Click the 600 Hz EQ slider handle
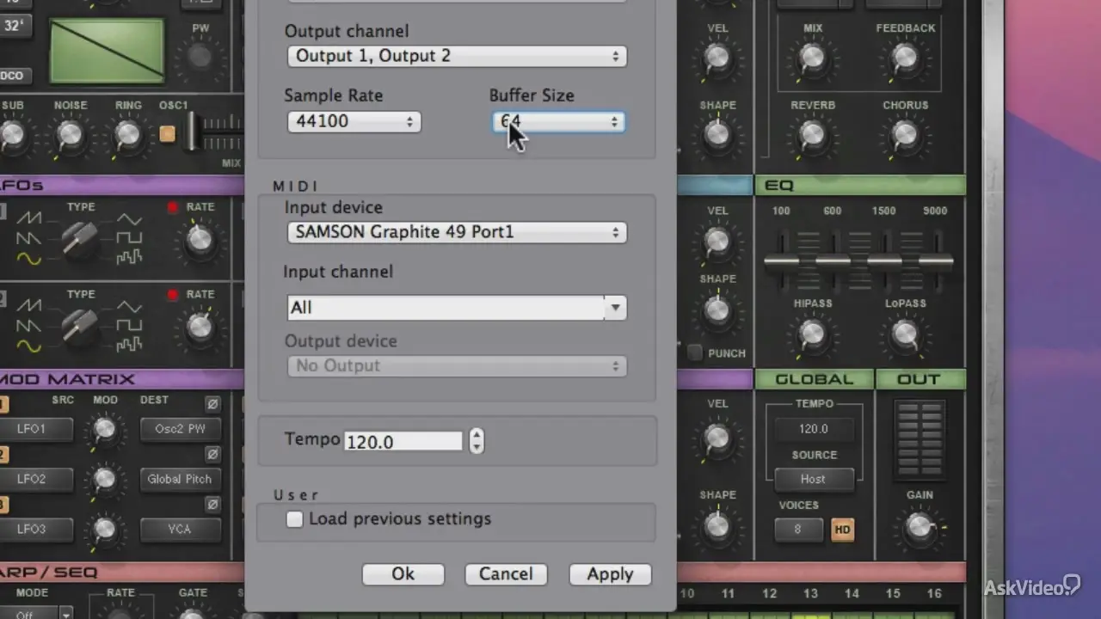Screen dimensions: 1101x619 (x=833, y=260)
